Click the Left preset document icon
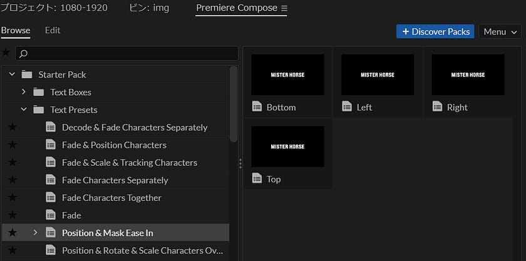 pos(347,107)
